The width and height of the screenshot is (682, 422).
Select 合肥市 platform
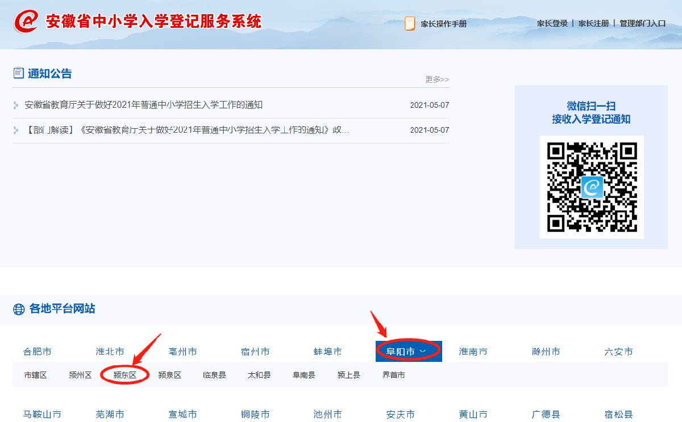pyautogui.click(x=38, y=352)
